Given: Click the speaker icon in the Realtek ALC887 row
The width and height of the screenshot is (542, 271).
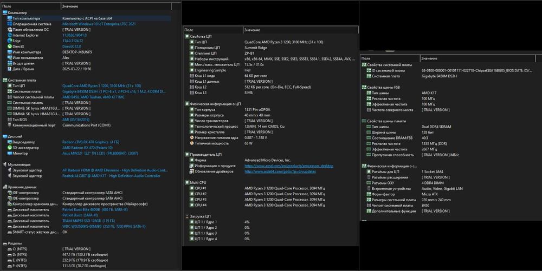Looking at the screenshot, I should pyautogui.click(x=10, y=176).
